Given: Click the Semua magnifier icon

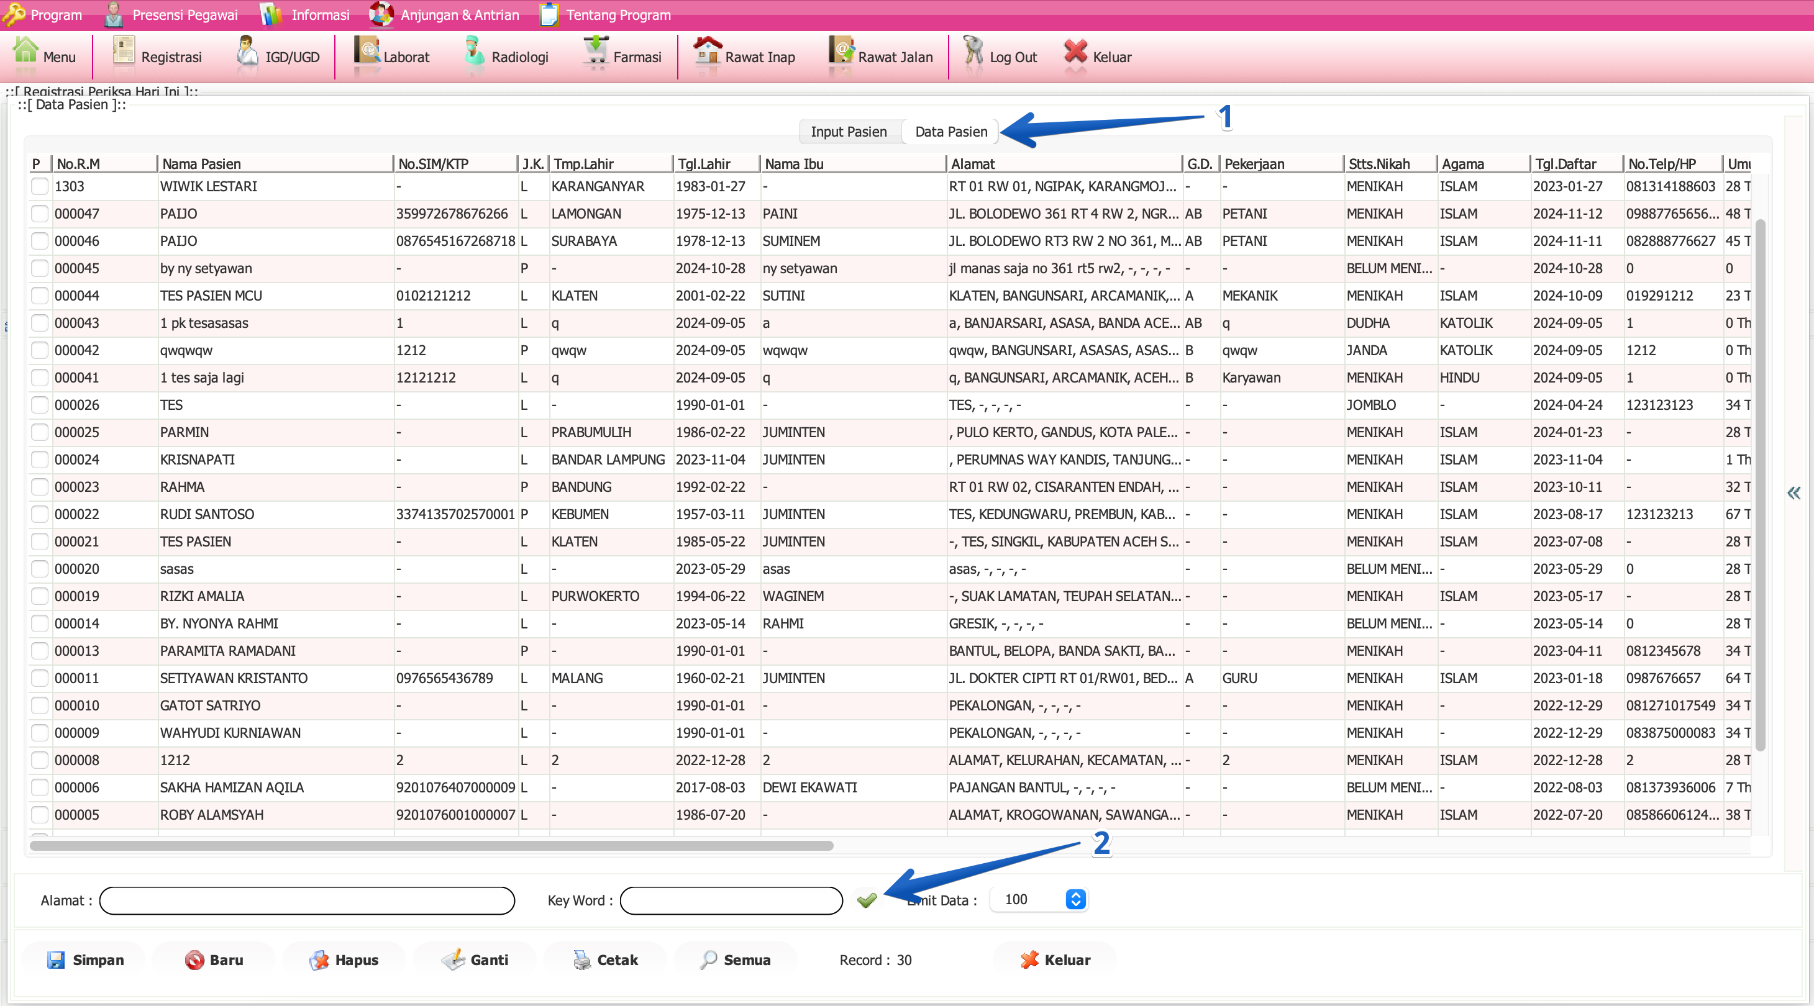Looking at the screenshot, I should point(708,959).
